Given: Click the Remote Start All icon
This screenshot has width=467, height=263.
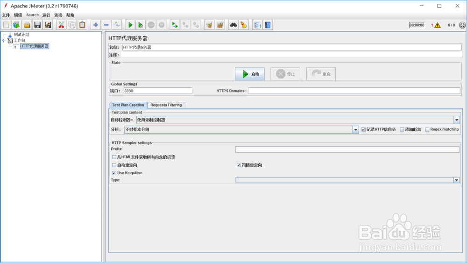Looking at the screenshot, I should [x=175, y=25].
